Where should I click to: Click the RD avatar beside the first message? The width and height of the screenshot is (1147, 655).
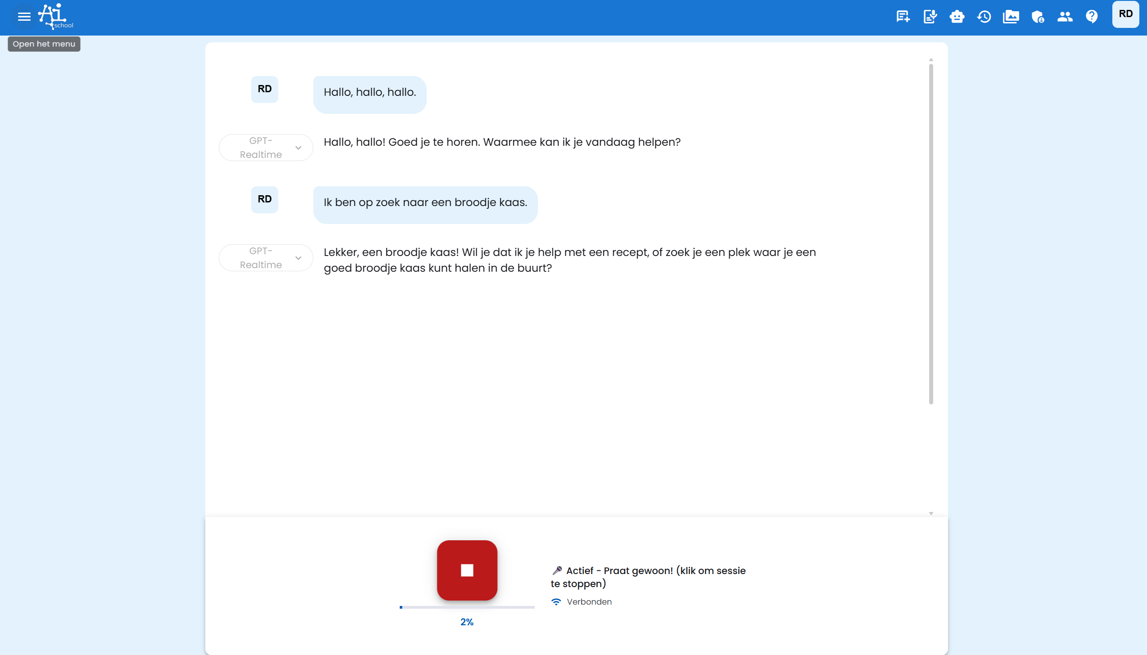pyautogui.click(x=265, y=89)
